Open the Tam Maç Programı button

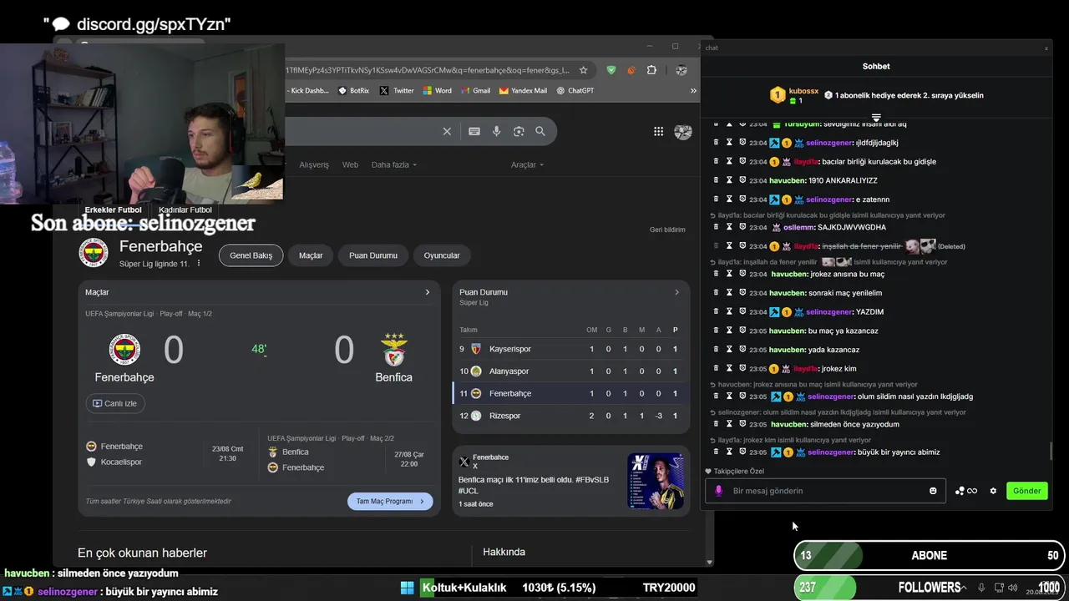pos(390,501)
